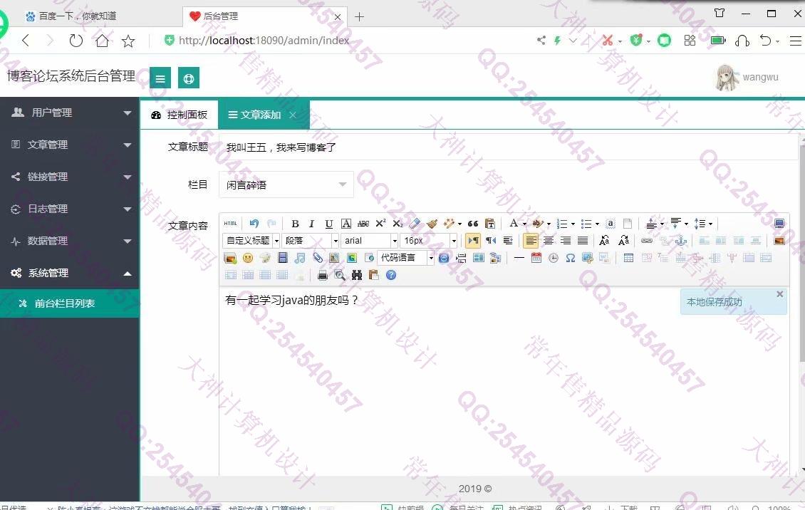Toggle sidebar with hamburger button

[x=160, y=78]
